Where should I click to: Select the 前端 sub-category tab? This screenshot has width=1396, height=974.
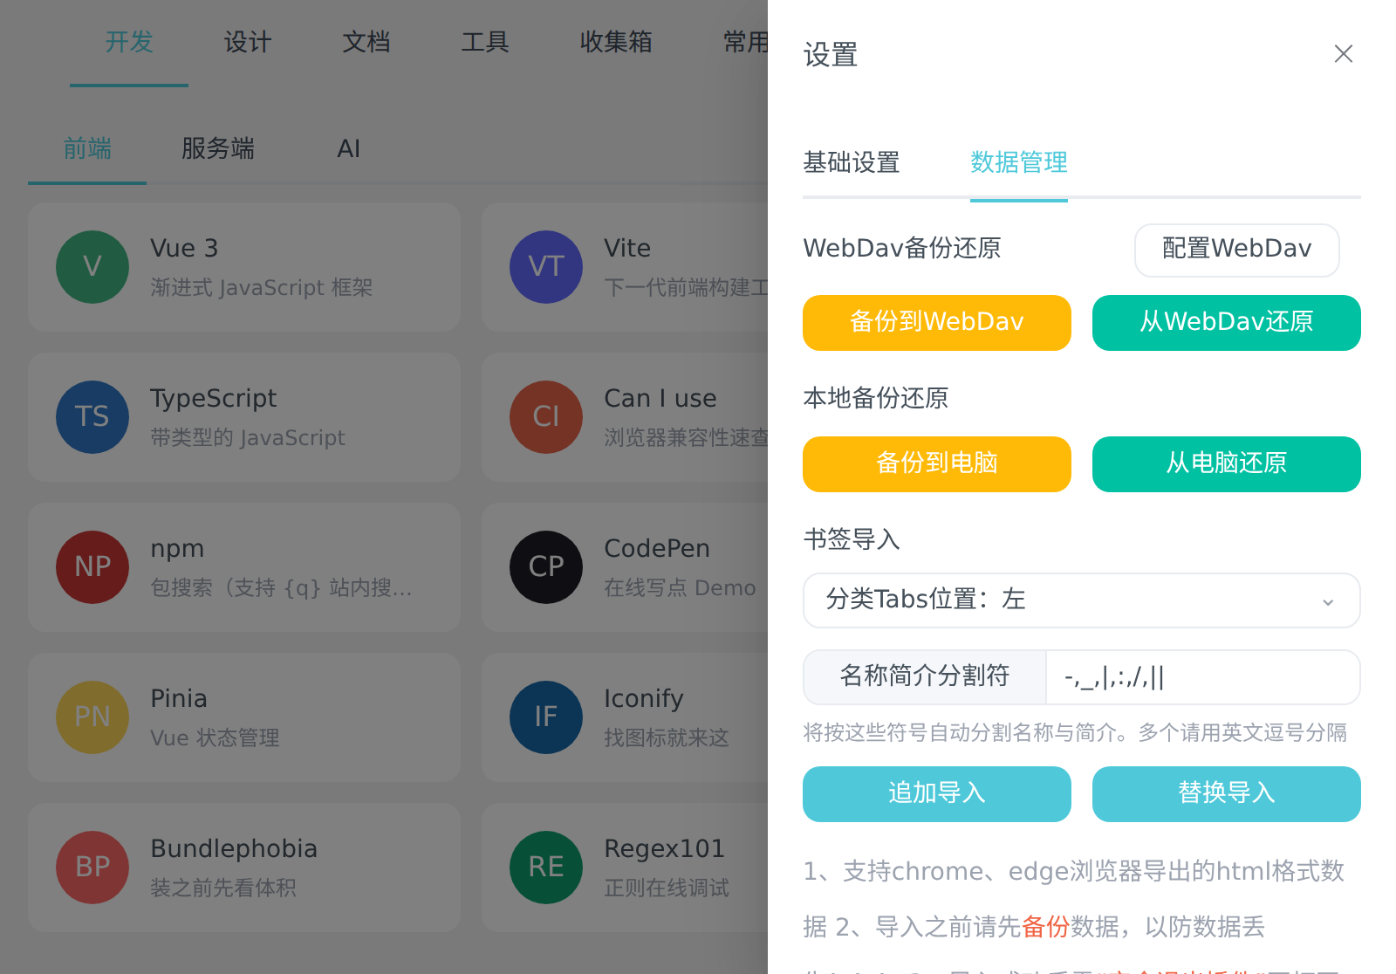tap(87, 148)
